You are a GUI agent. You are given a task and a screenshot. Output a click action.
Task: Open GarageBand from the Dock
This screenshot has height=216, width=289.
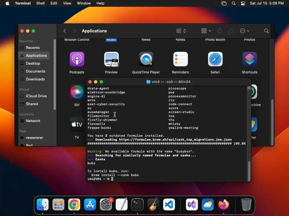coord(153,204)
